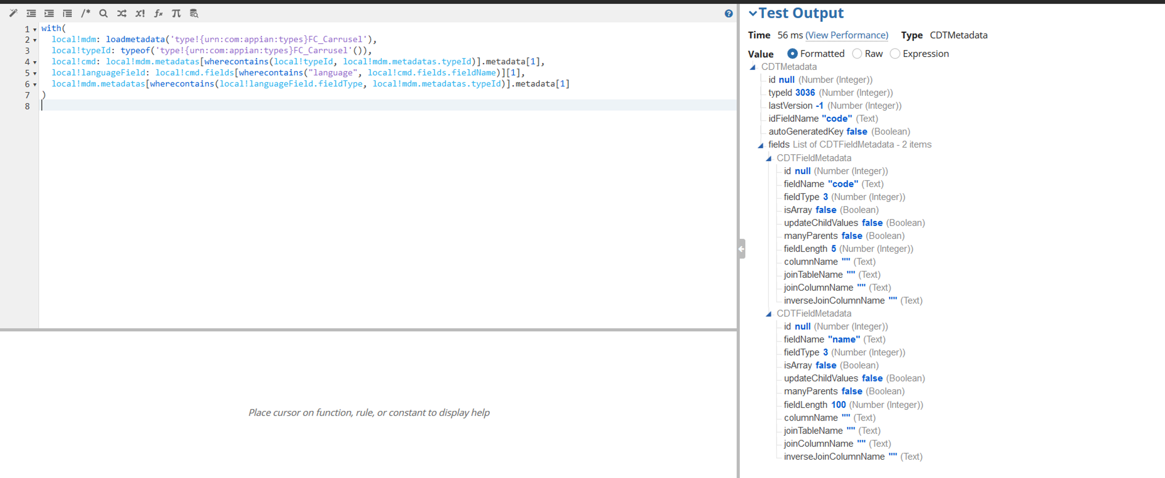The image size is (1165, 478).
Task: Select the idFieldName "code" row
Action: [x=823, y=119]
